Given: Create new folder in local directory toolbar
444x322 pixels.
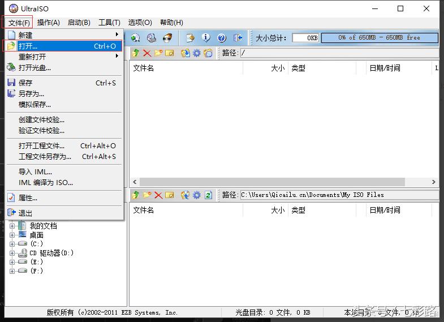Looking at the screenshot, I should point(147,195).
